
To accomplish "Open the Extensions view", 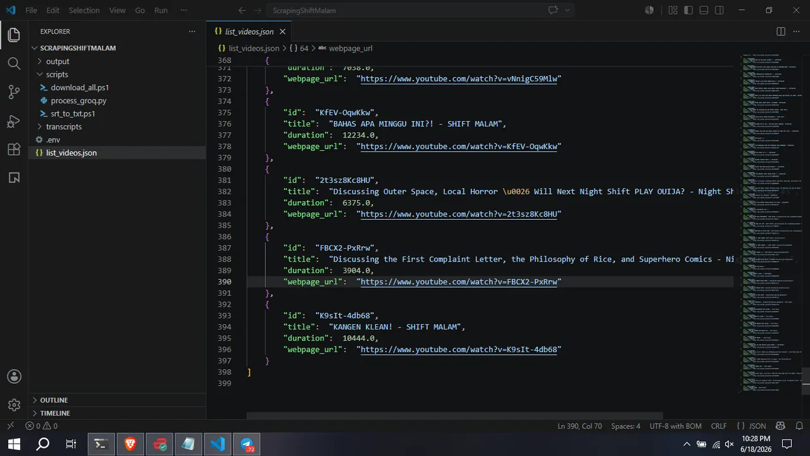I will coord(14,149).
